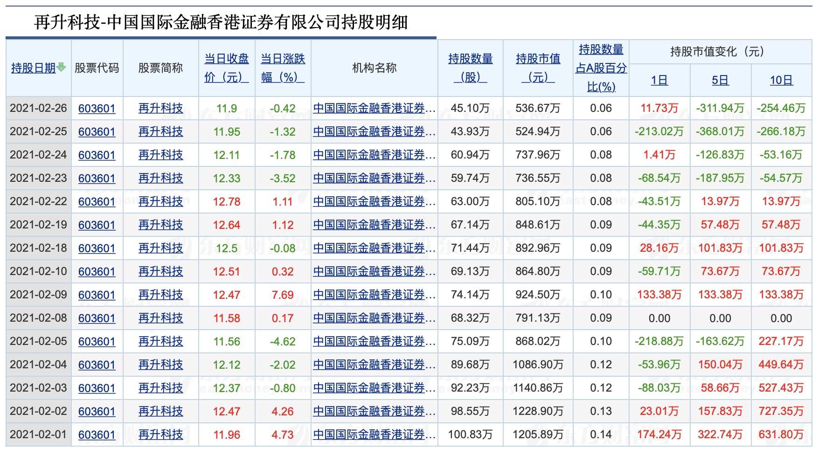
Task: Open stock code 603601 in 2021-02-23 row
Action: coord(97,179)
